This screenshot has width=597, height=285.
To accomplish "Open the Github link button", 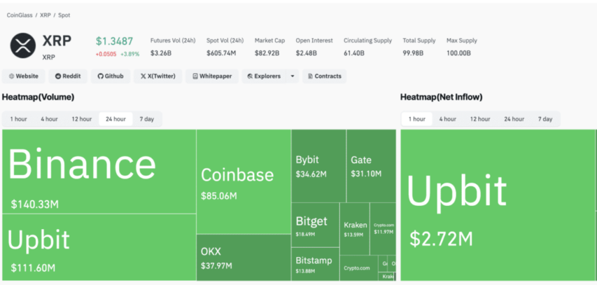I will click(111, 76).
